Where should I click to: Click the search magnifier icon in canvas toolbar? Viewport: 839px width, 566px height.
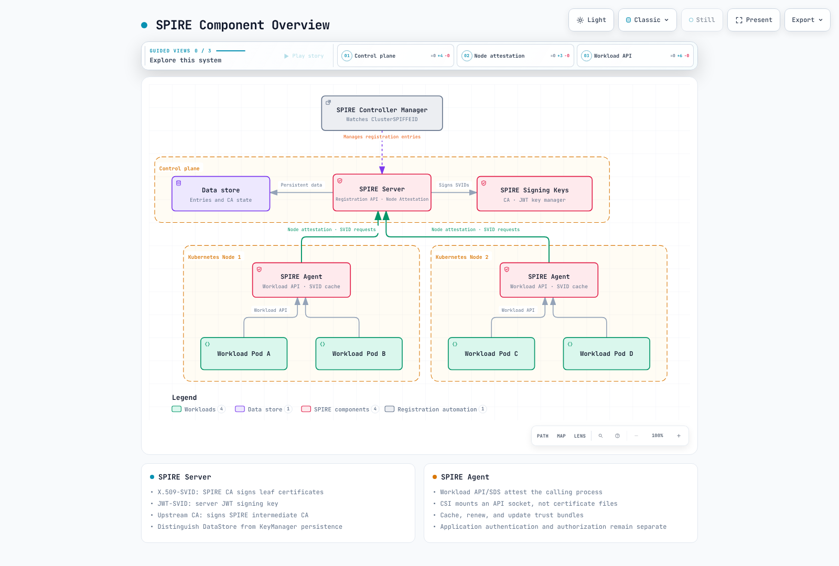[x=600, y=436]
